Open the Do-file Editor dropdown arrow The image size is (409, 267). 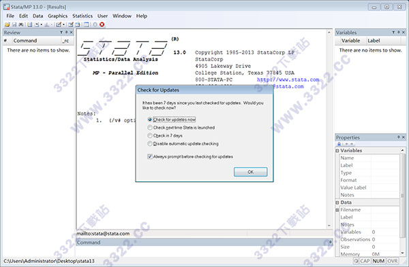tap(63, 24)
